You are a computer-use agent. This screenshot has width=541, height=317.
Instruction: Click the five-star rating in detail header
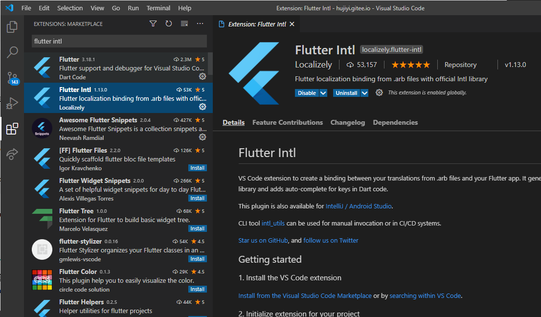click(x=411, y=65)
